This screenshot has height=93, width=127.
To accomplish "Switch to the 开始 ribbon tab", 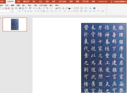I will [18, 2].
